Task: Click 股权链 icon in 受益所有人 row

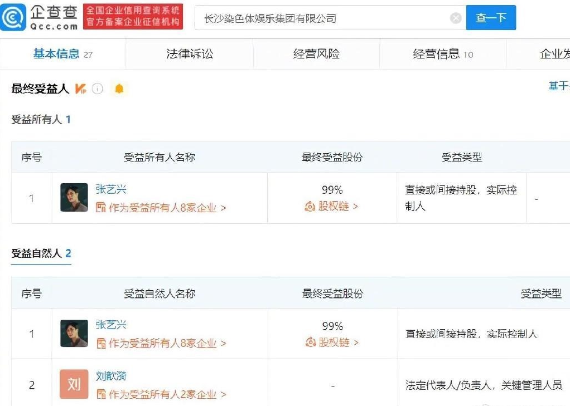Action: [310, 207]
